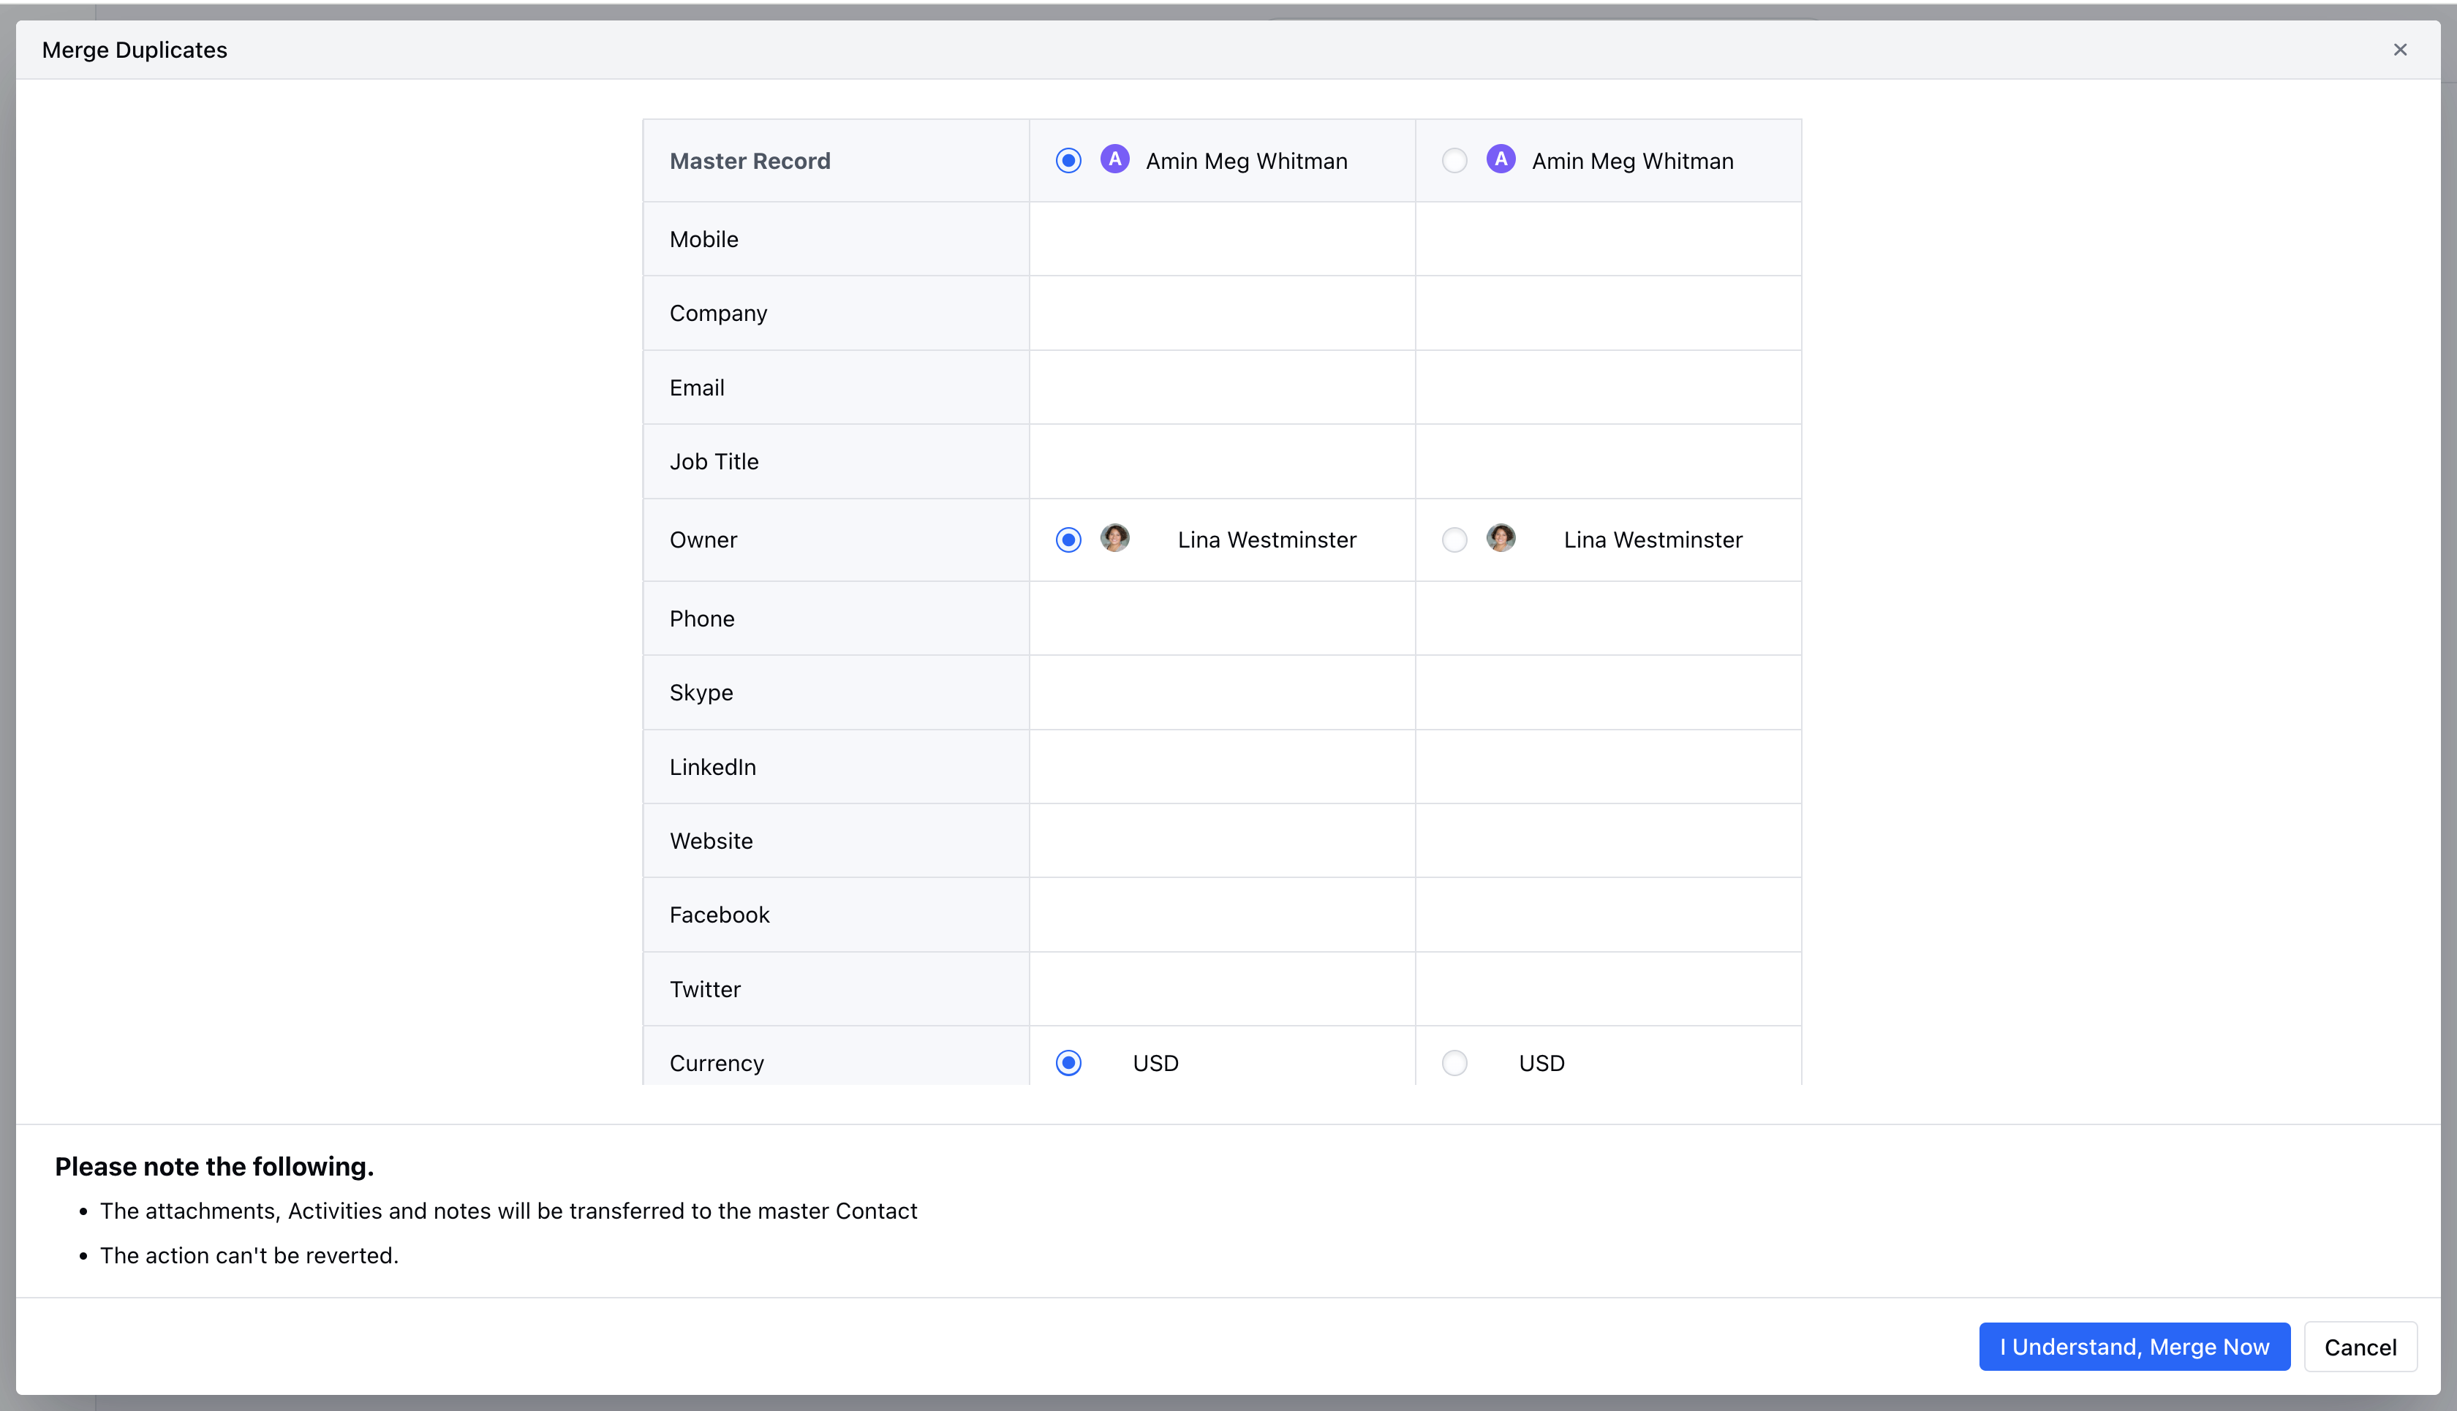2457x1411 pixels.
Task: Click second Amin Meg Whitman name text
Action: click(x=1632, y=161)
